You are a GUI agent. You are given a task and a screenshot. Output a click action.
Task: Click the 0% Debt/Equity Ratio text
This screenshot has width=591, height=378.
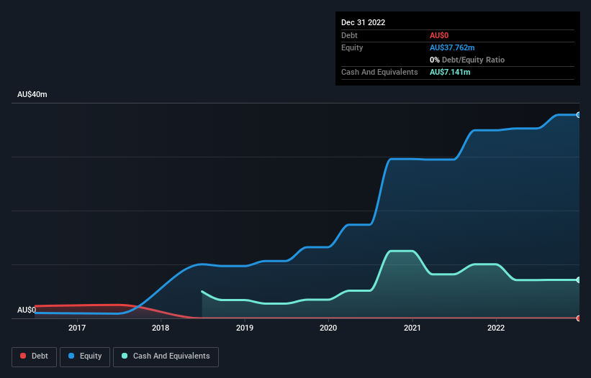(x=467, y=60)
